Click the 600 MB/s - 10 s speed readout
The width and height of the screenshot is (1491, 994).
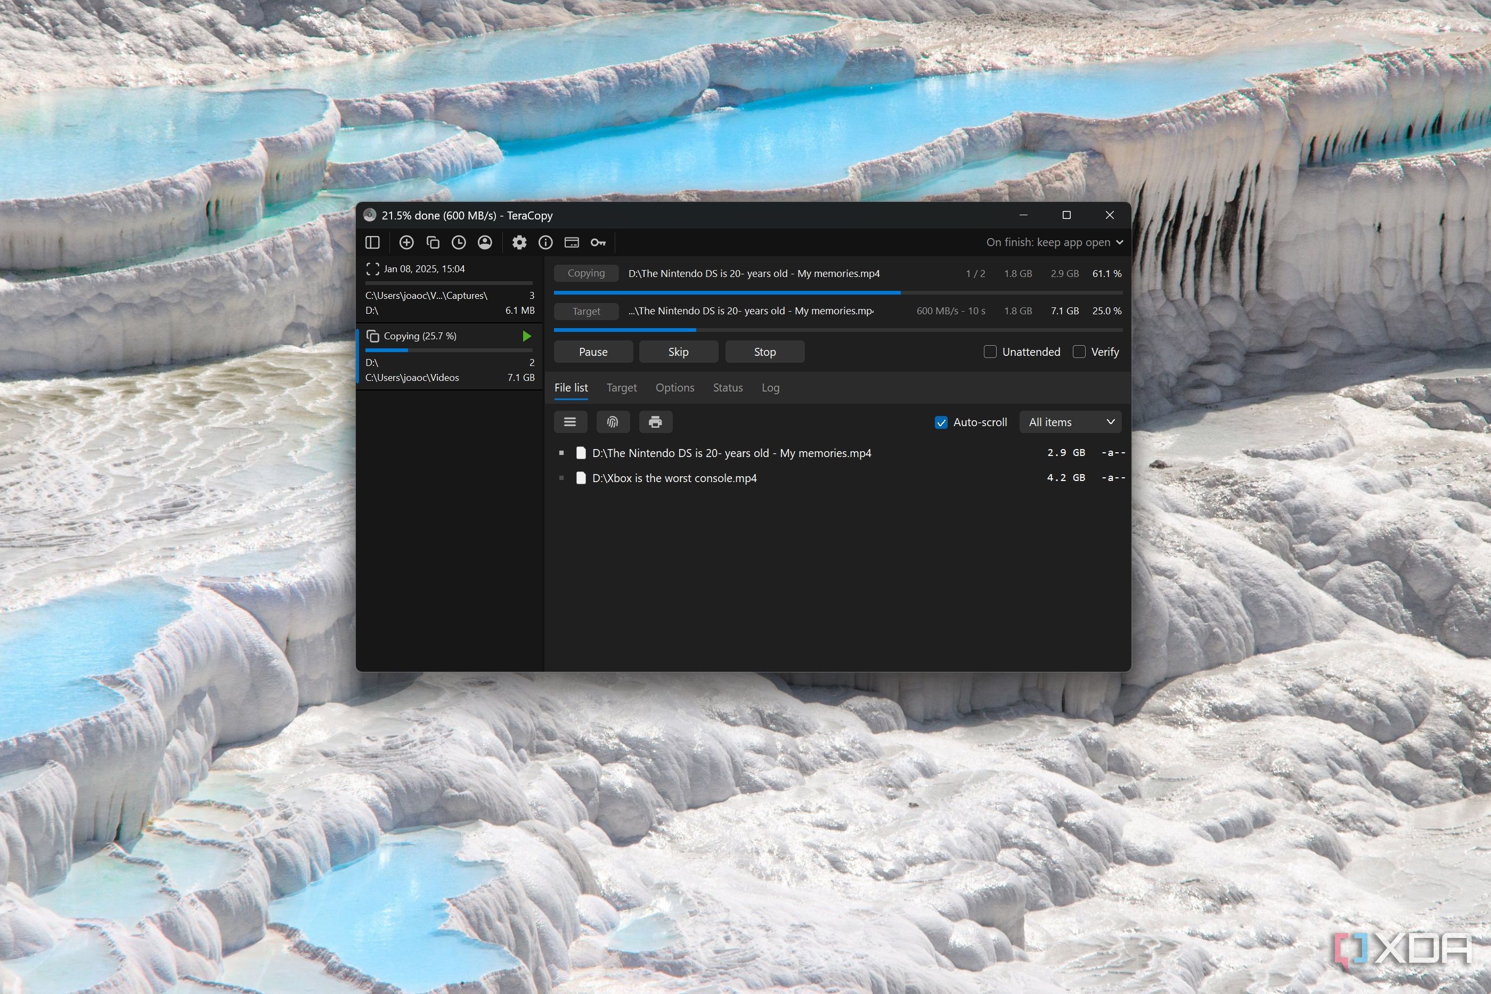(x=951, y=311)
